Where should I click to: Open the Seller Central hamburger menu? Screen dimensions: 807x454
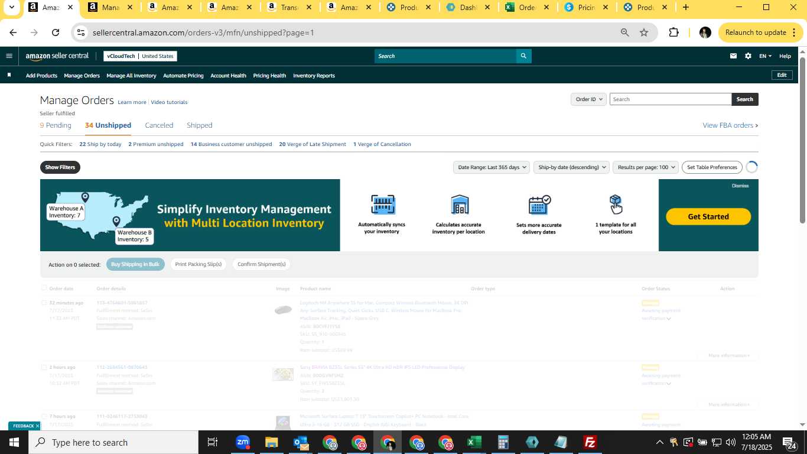pyautogui.click(x=9, y=56)
